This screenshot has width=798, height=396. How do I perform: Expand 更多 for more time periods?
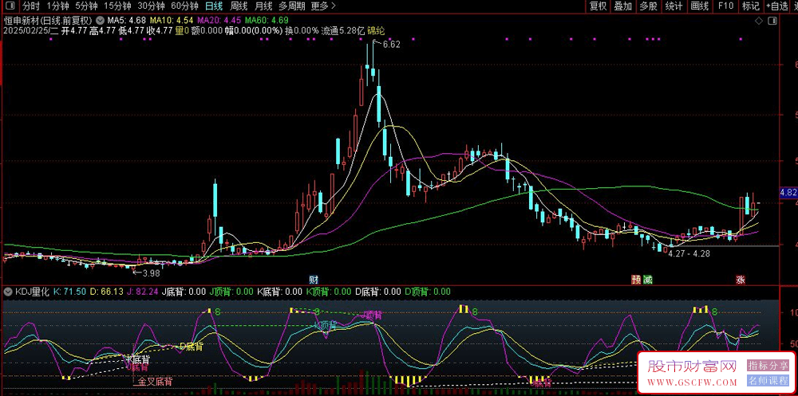(x=322, y=6)
